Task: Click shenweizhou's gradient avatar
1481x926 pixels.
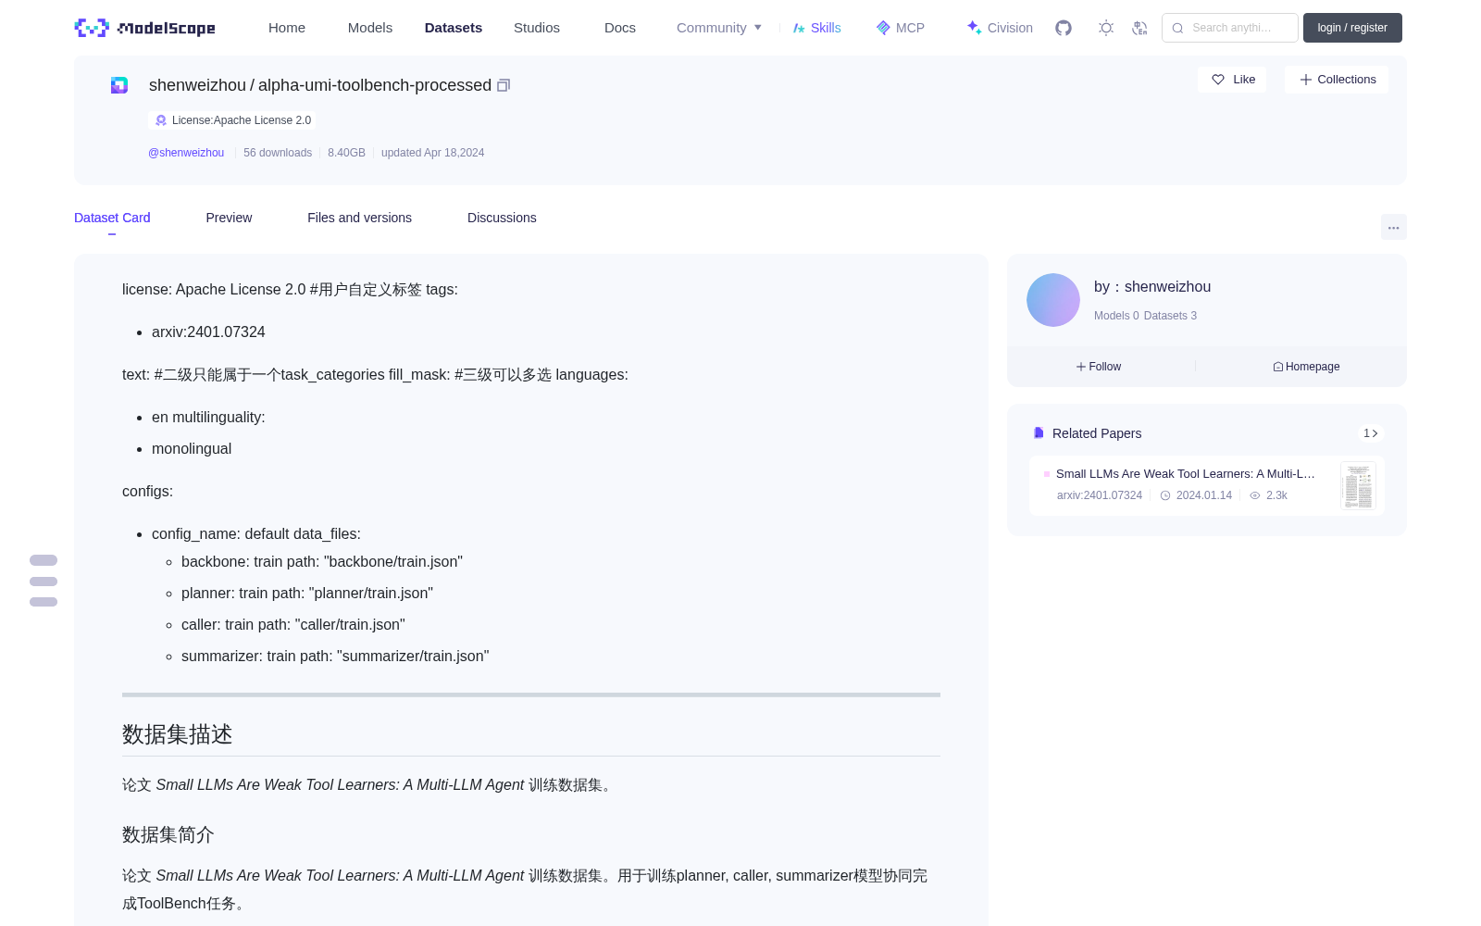Action: point(1053,300)
